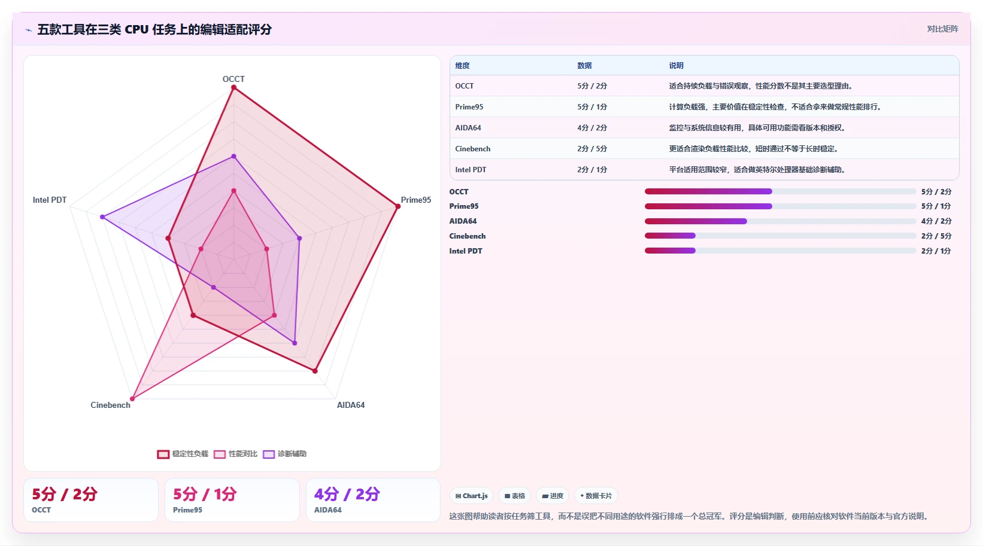The width and height of the screenshot is (983, 546).
Task: Select the 进度 chip
Action: [553, 496]
